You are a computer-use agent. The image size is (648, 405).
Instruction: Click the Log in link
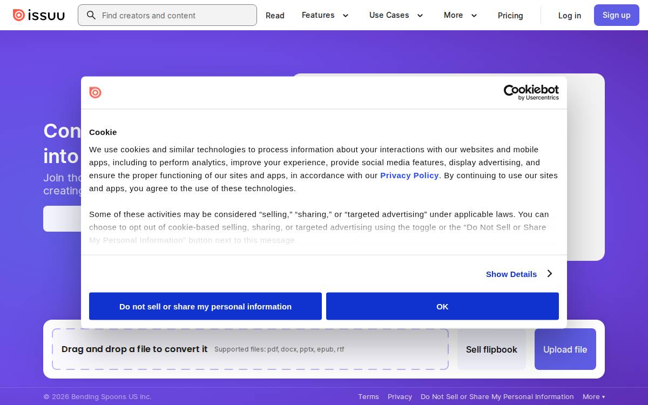point(570,16)
